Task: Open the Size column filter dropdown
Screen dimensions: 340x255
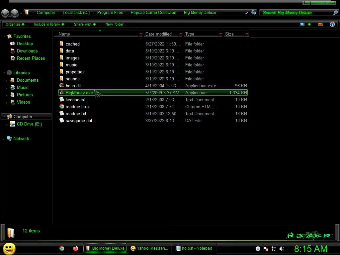Action: pyautogui.click(x=247, y=34)
